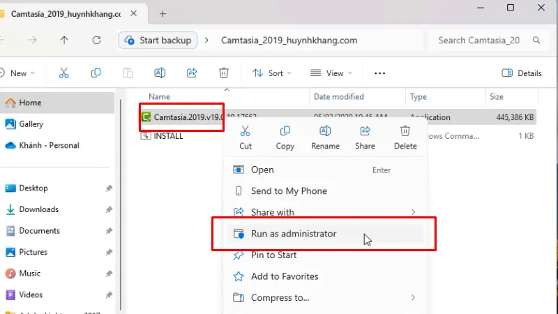This screenshot has width=558, height=314.
Task: Open the View dropdown menu
Action: [331, 73]
